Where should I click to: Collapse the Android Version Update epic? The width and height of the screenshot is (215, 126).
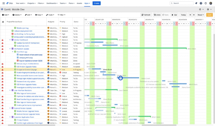click(x=10, y=108)
